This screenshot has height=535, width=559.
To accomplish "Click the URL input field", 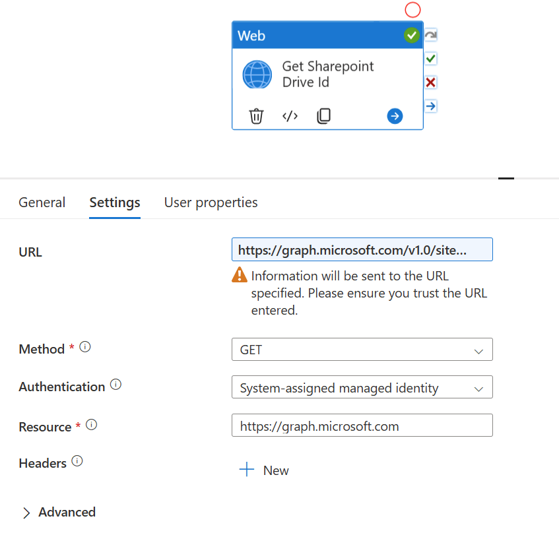I will [362, 249].
